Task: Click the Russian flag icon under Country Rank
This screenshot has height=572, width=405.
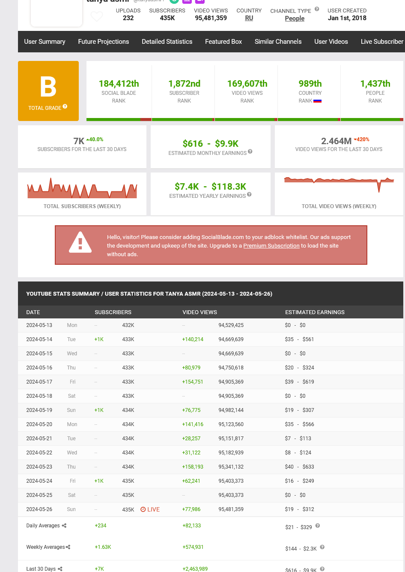Action: tap(317, 101)
